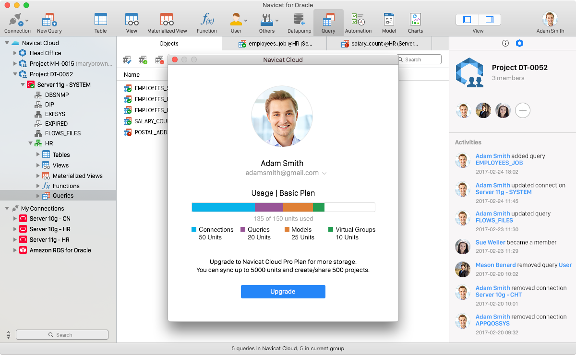Screen dimensions: 576x355
Task: Expand the Tables node under HR
Action: [x=38, y=154]
